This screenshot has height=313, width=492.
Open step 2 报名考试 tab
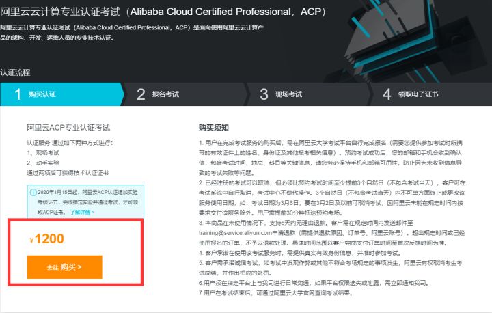pyautogui.click(x=185, y=94)
